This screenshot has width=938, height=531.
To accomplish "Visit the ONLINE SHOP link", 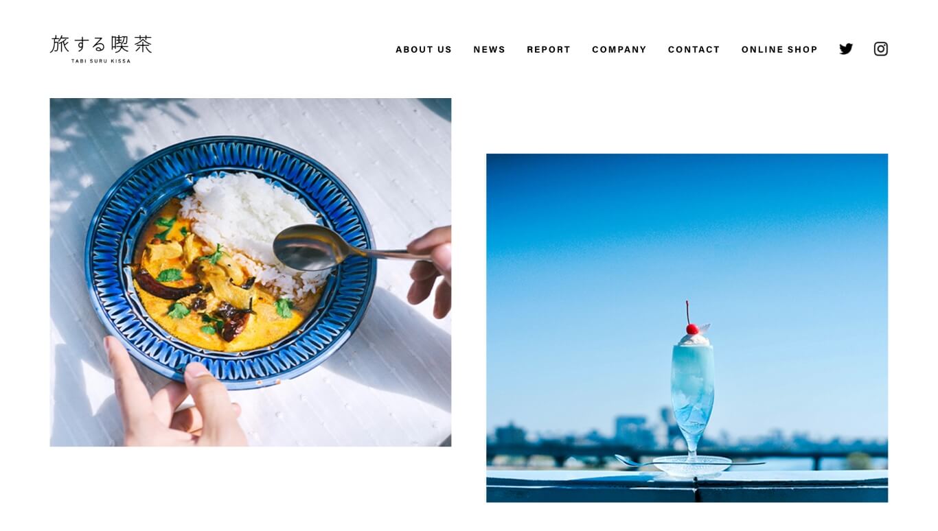I will click(x=779, y=49).
